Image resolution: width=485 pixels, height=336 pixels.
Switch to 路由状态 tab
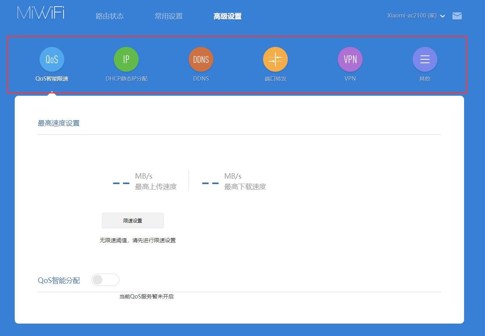110,16
